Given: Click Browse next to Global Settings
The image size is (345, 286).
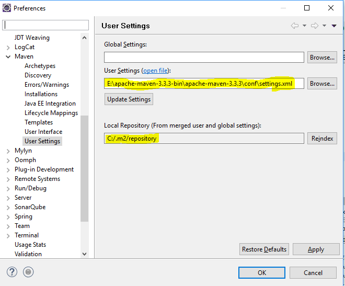Looking at the screenshot, I should [x=322, y=58].
